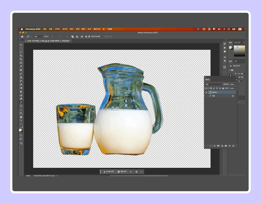
Task: Select the Rectangular Marquee tool
Action: (21, 48)
